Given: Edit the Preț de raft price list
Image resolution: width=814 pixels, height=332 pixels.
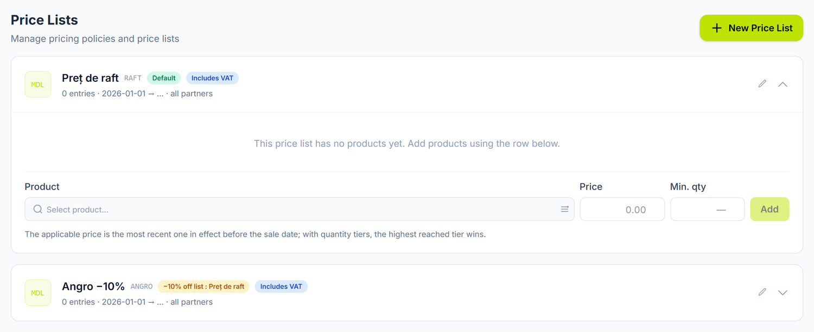Looking at the screenshot, I should point(762,84).
